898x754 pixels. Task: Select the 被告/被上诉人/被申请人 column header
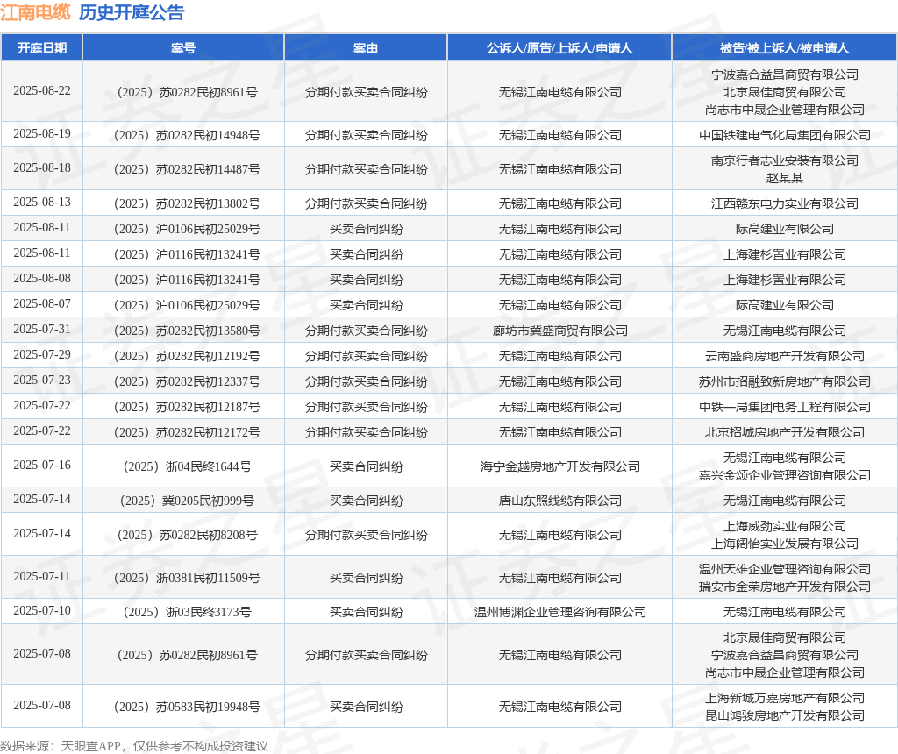pos(785,48)
